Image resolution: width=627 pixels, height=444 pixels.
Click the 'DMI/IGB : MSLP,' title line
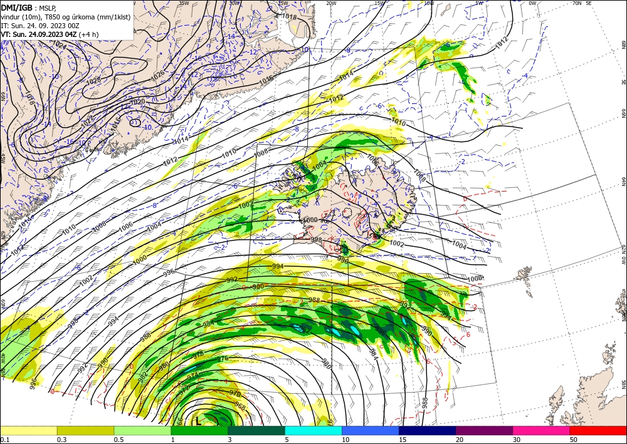29,7
